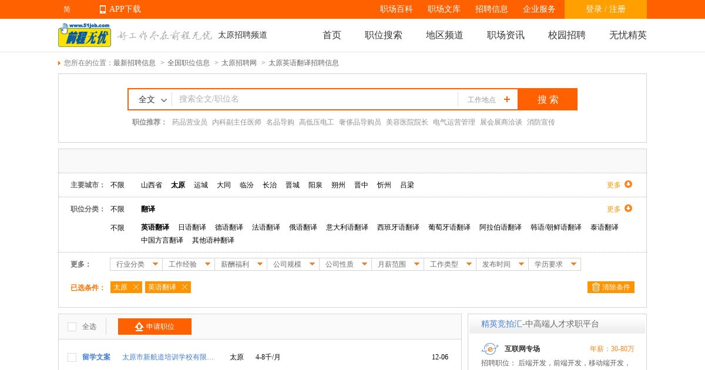Click the orange 搜索 button

coord(548,99)
